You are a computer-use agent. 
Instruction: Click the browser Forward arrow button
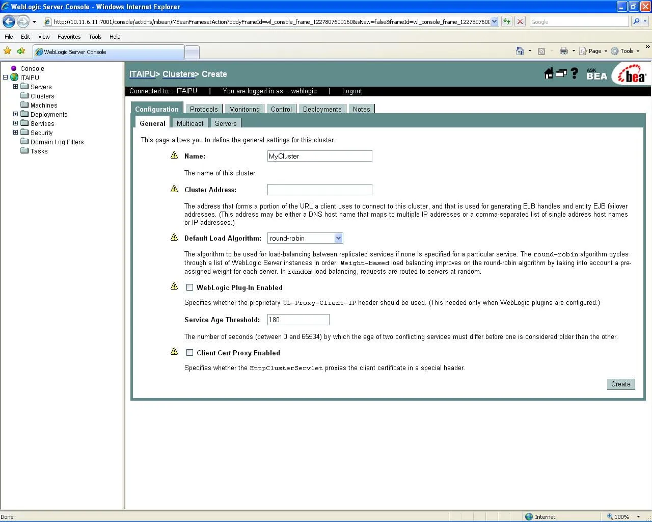[23, 21]
